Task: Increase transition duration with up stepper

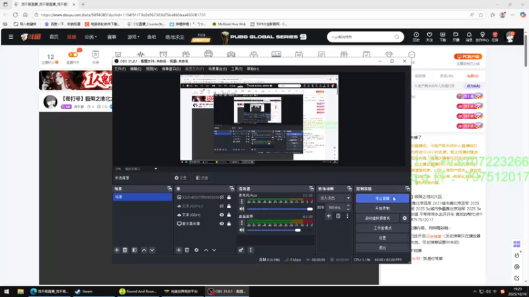Action: point(348,206)
